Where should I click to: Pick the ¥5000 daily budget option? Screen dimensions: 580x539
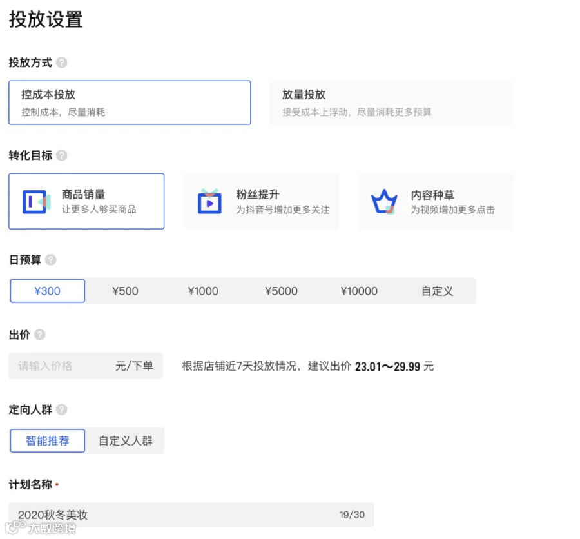pos(281,291)
